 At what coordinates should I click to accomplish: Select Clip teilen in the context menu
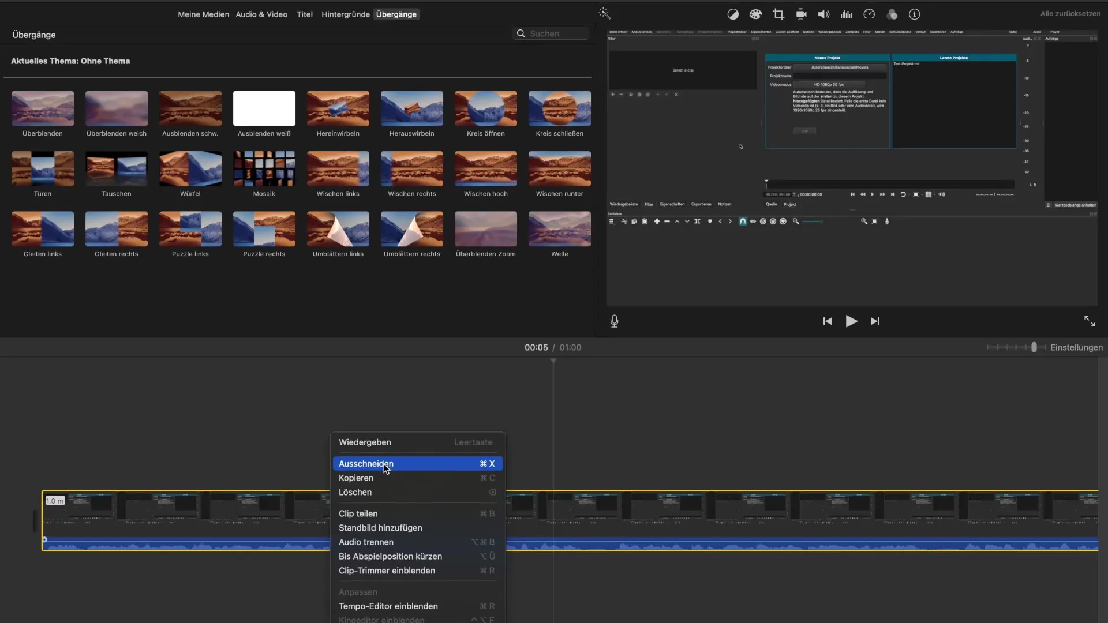point(418,514)
